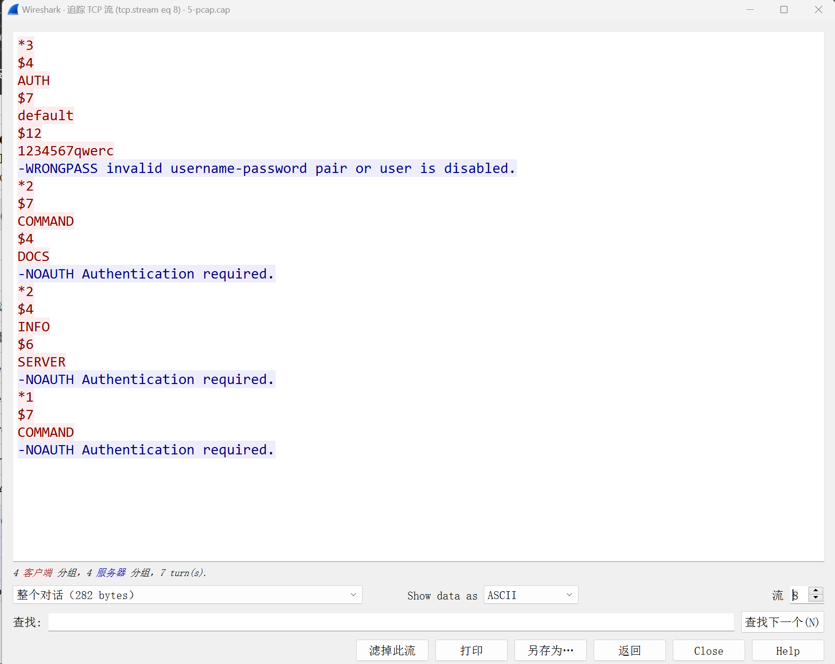This screenshot has width=835, height=664.
Task: Click the packet summary status text below stream
Action: (110, 573)
